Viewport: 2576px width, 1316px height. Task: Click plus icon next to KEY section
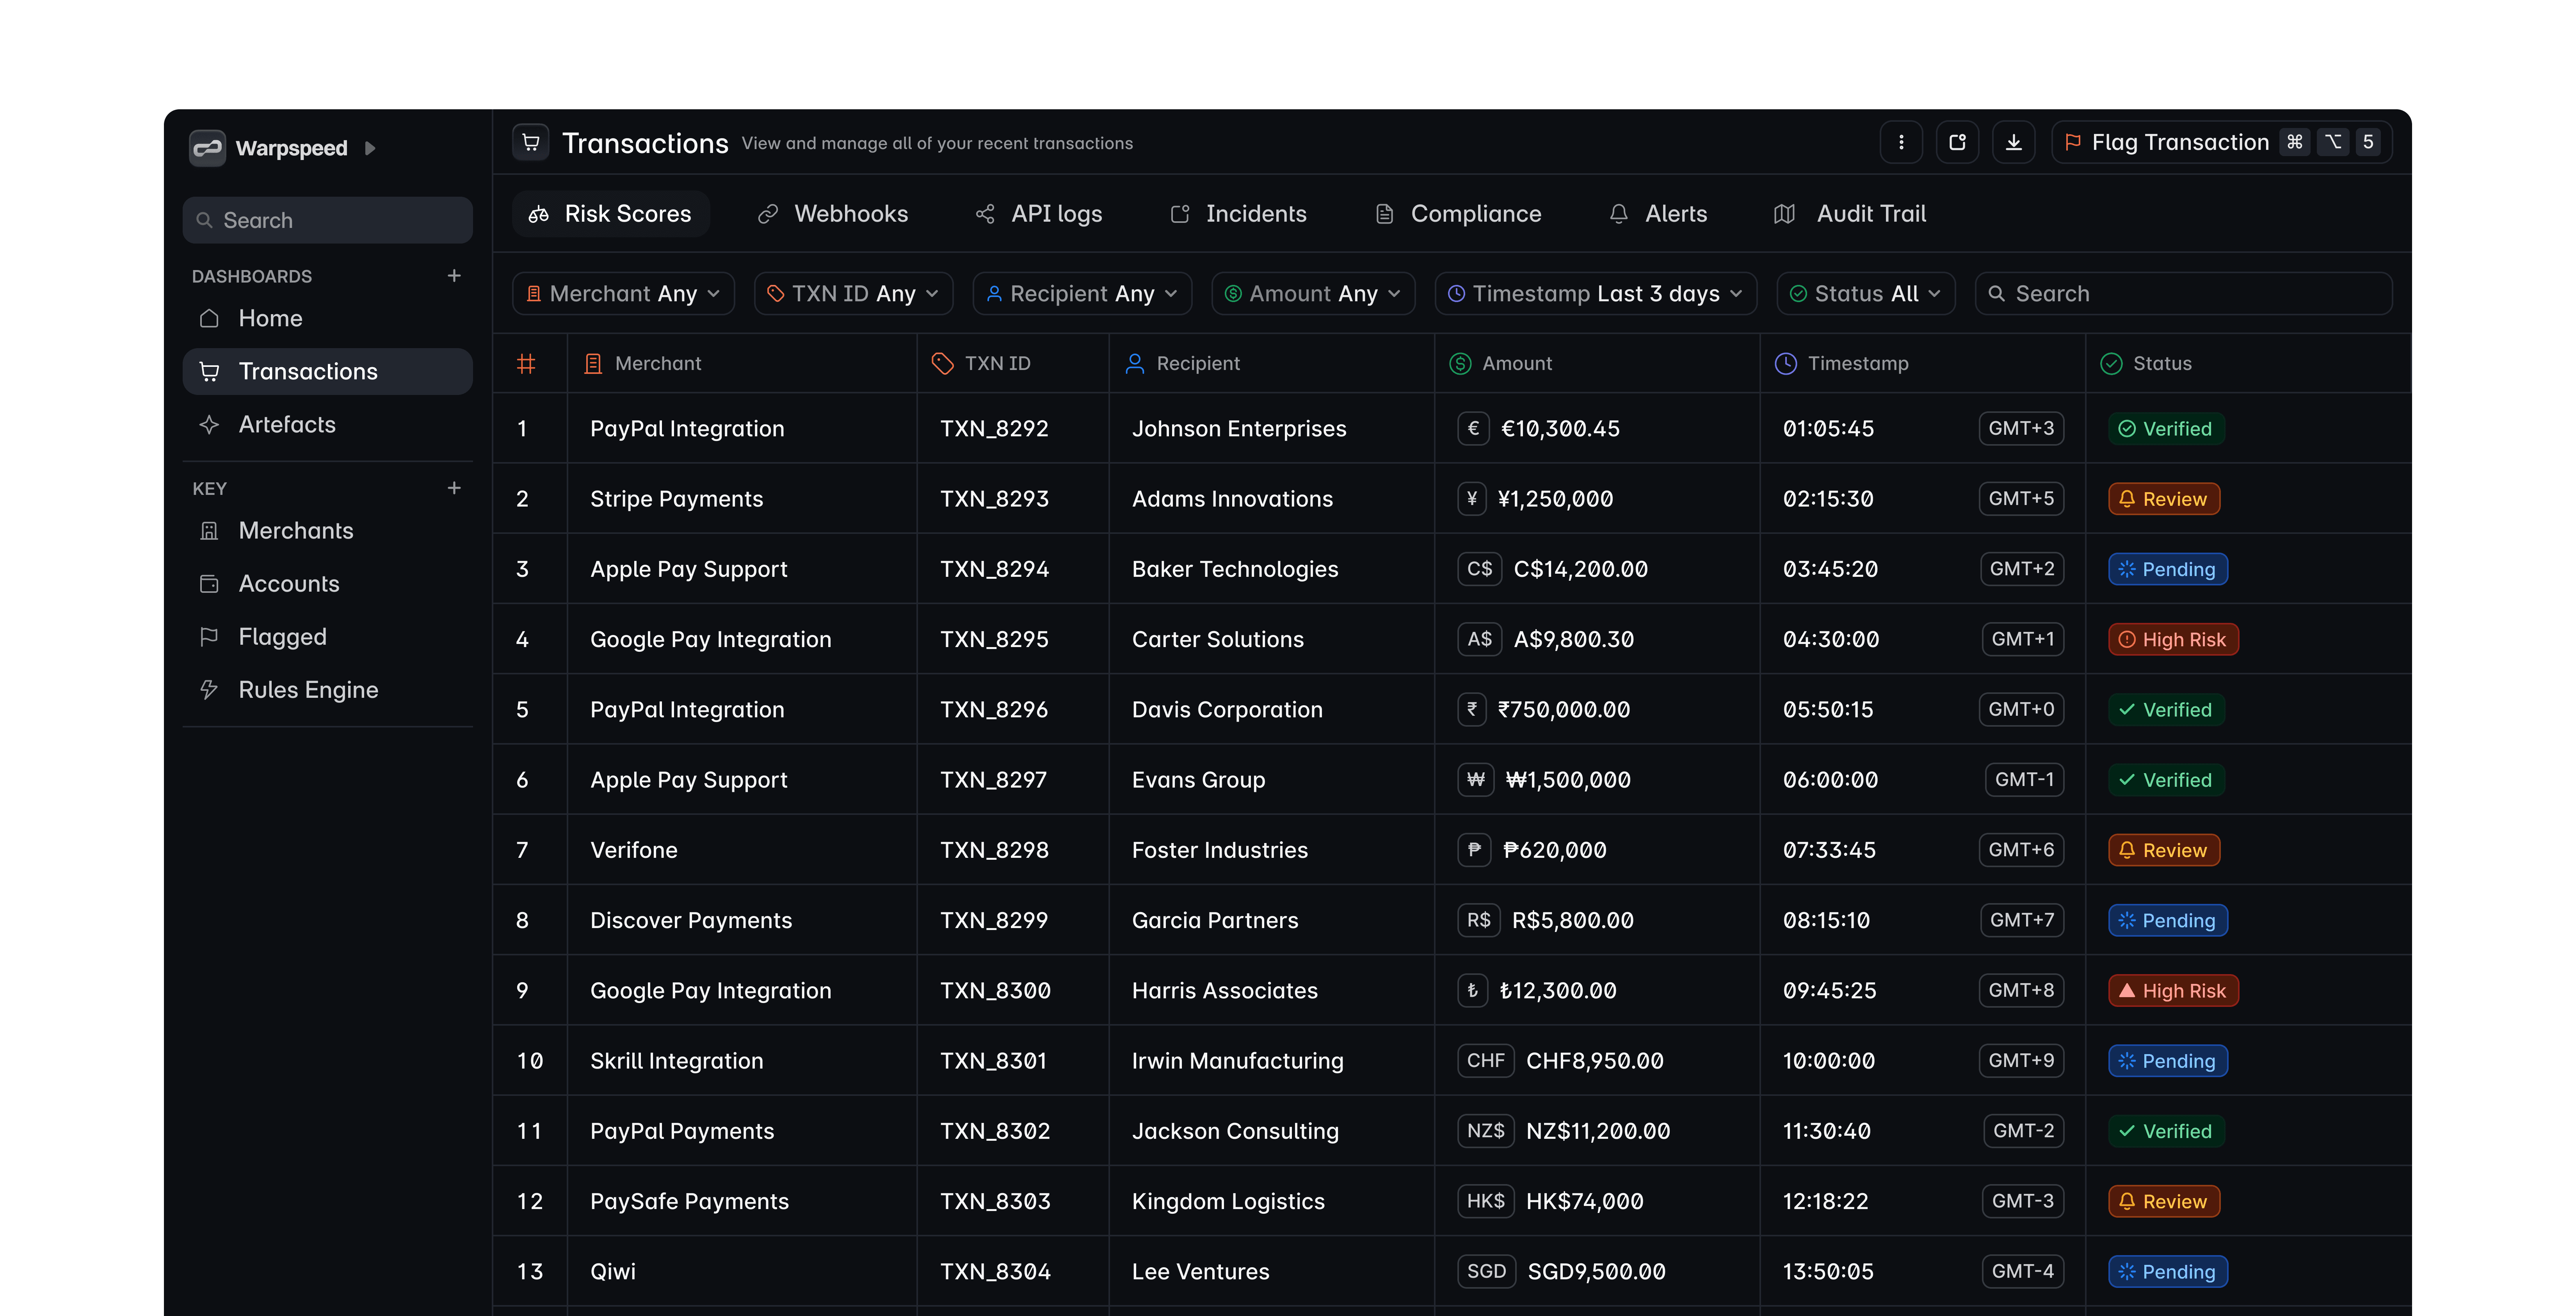point(454,488)
